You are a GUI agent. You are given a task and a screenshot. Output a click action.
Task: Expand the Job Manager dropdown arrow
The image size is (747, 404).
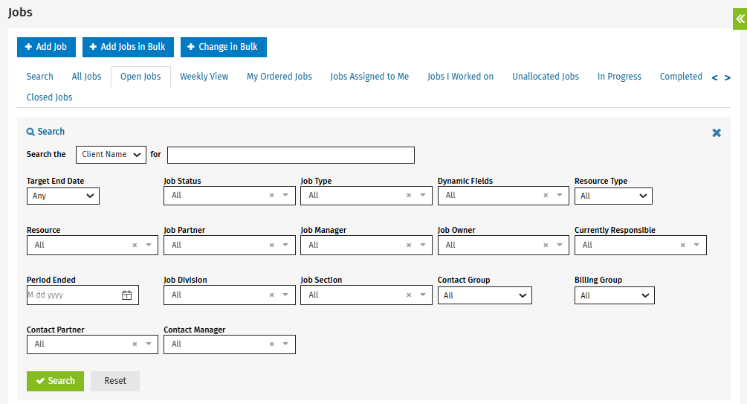[x=423, y=246]
